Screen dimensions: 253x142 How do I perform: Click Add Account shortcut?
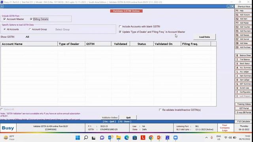click(244, 15)
